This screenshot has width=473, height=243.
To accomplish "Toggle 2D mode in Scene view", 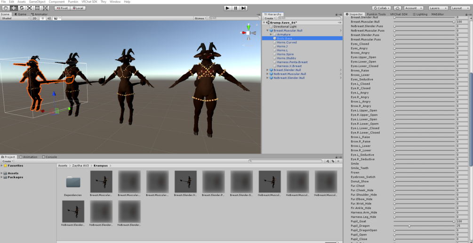I will pos(35,18).
